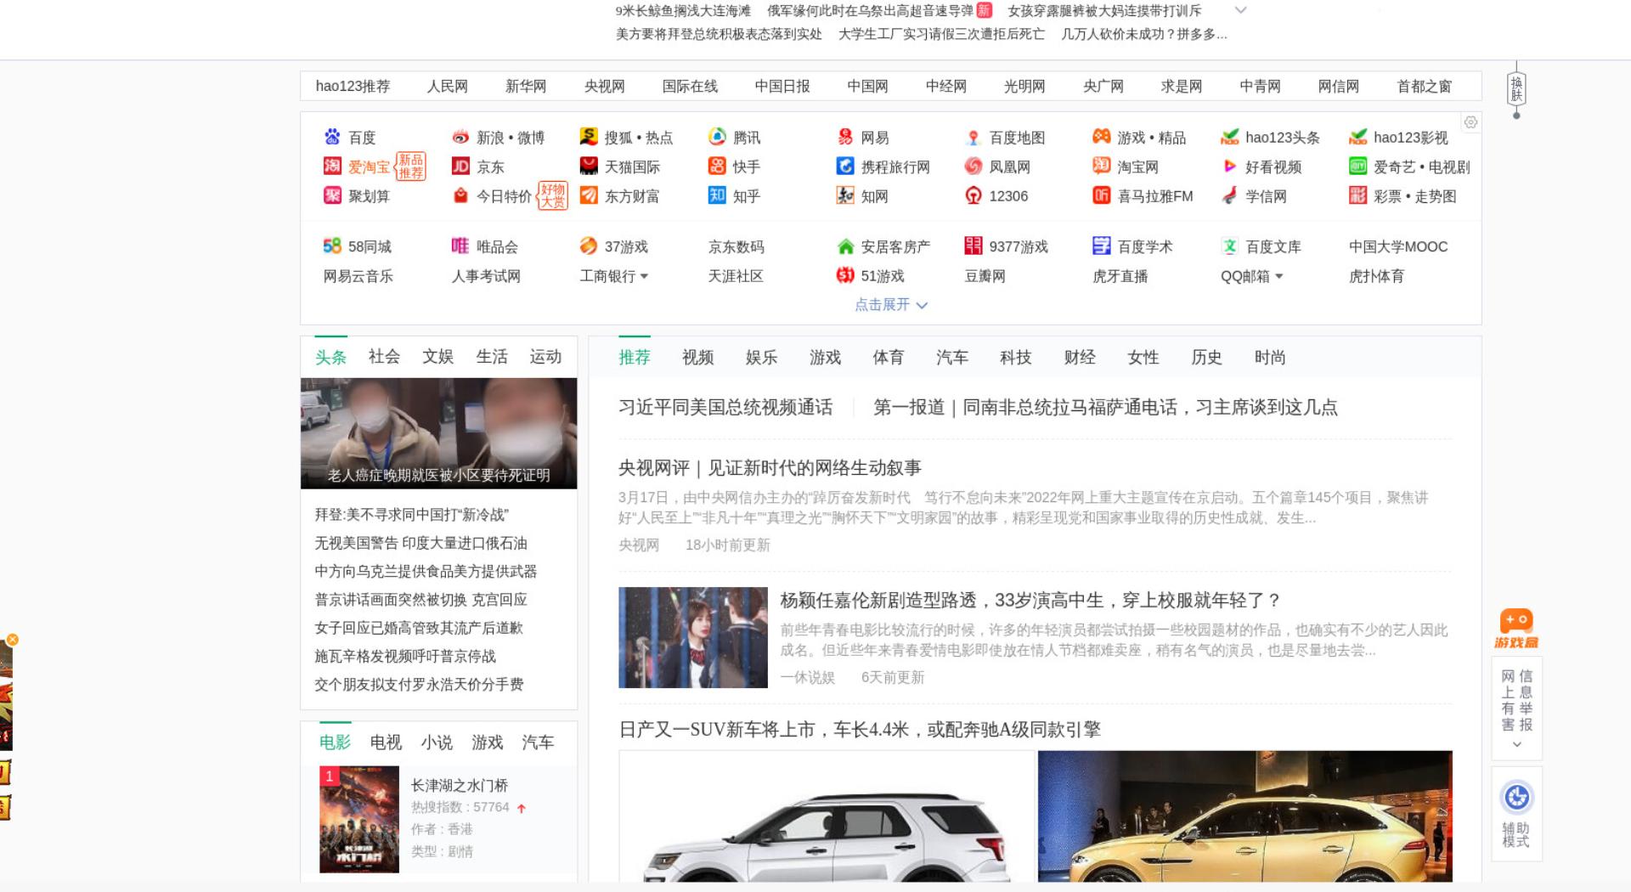Switch to the 文娱 news tab
The image size is (1631, 892).
pyautogui.click(x=438, y=357)
